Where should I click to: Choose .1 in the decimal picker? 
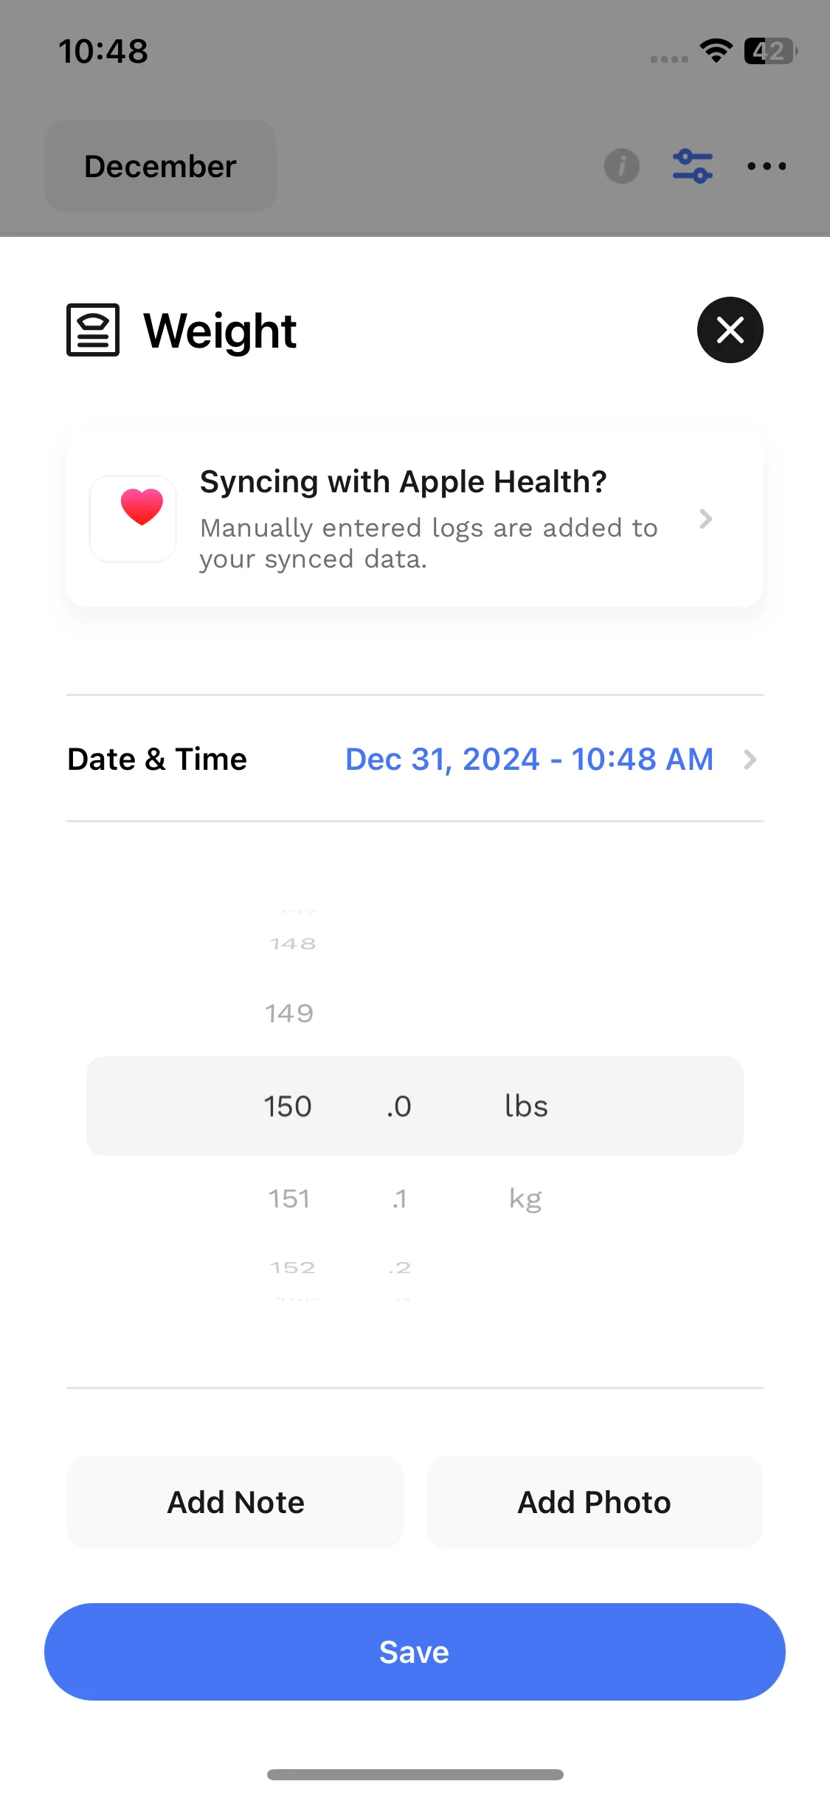(x=399, y=1198)
